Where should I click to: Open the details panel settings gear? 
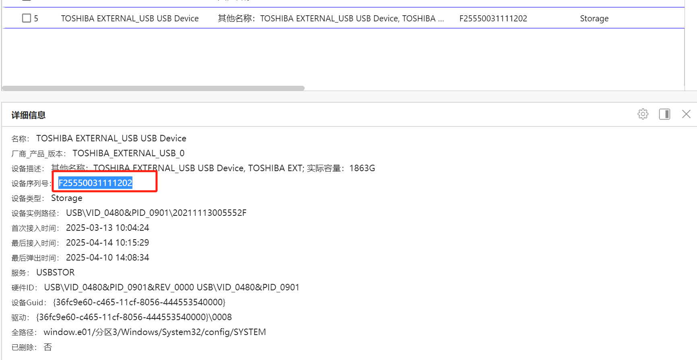643,114
